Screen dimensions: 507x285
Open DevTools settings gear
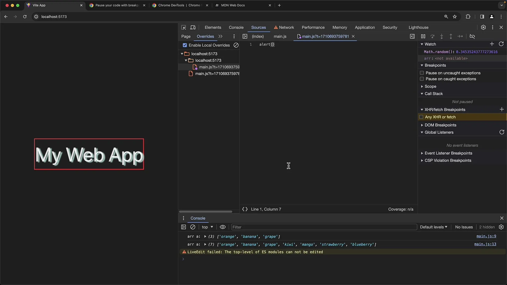click(x=483, y=27)
